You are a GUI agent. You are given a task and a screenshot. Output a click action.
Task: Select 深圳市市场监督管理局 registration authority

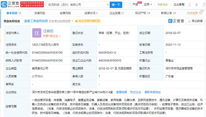pyautogui.click(x=179, y=68)
